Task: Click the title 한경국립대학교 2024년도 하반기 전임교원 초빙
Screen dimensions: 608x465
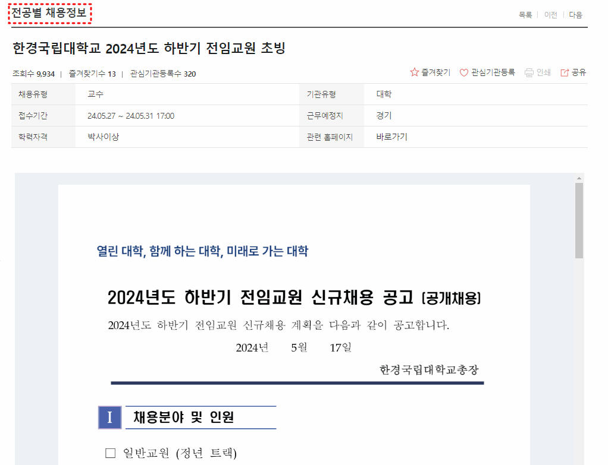Action: [149, 48]
